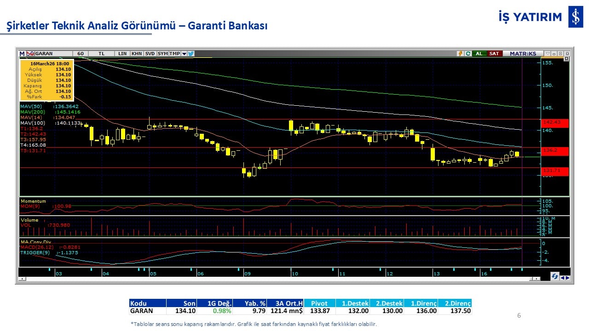589x331 pixels.
Task: Click the Twitter bird icon
Action: 191,53
